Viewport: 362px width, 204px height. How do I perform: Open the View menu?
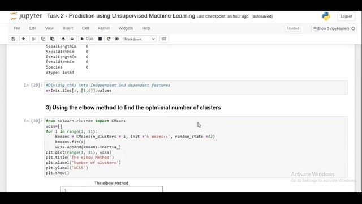pos(49,28)
